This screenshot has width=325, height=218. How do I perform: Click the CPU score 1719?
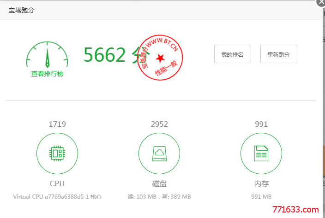[57, 124]
